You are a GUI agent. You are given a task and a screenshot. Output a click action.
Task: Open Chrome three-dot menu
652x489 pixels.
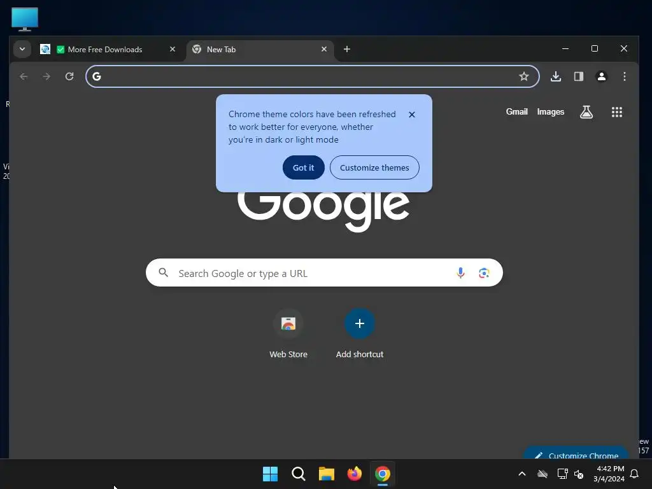[x=625, y=76]
